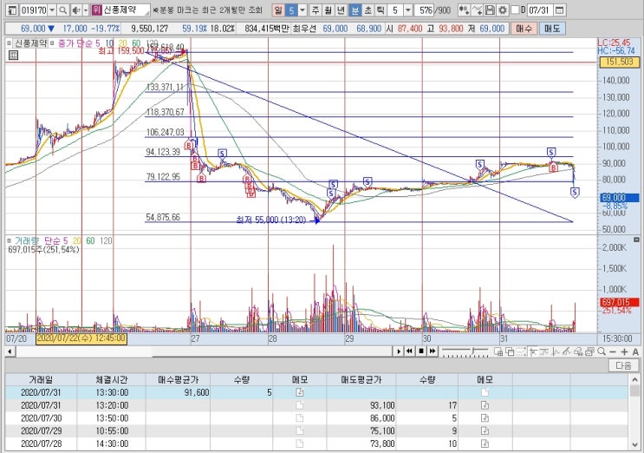The image size is (644, 453).
Task: Click collapse icon on volume panel
Action: 636,240
